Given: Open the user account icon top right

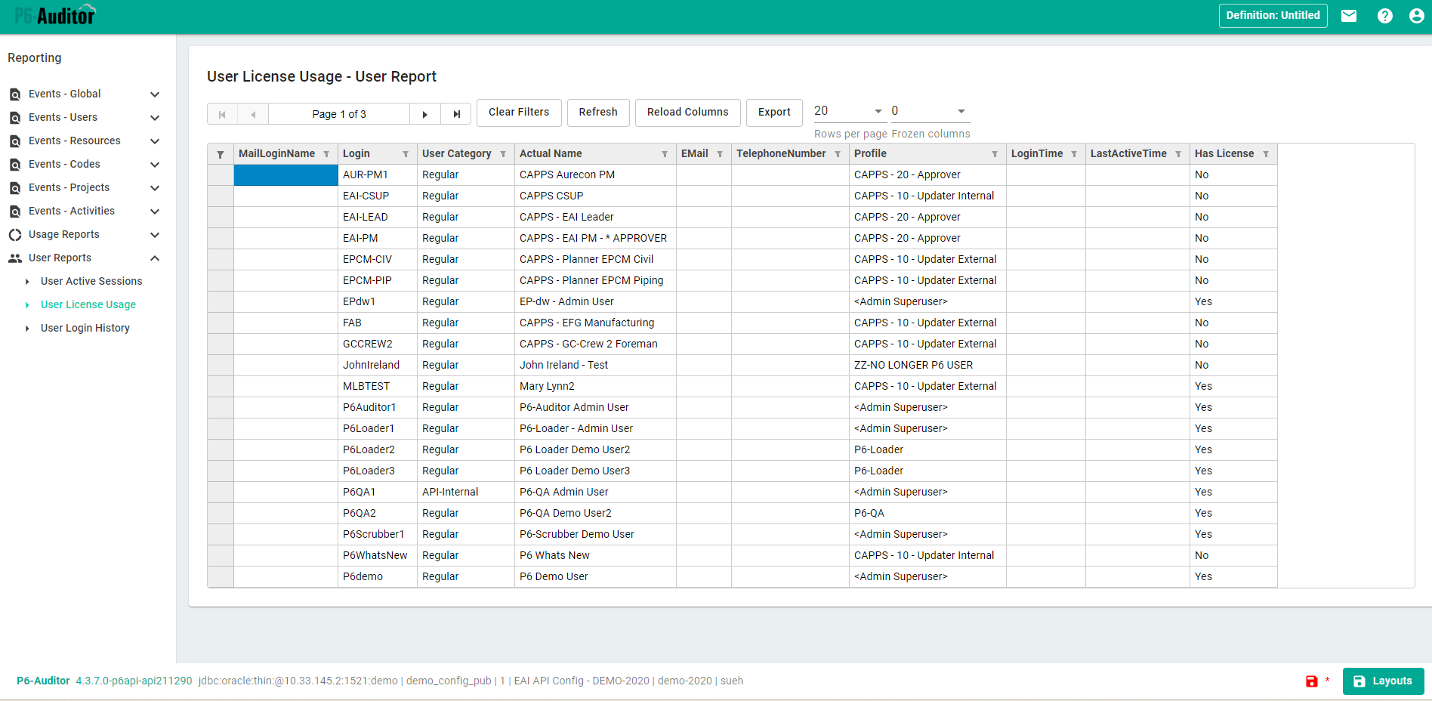Looking at the screenshot, I should (1417, 15).
